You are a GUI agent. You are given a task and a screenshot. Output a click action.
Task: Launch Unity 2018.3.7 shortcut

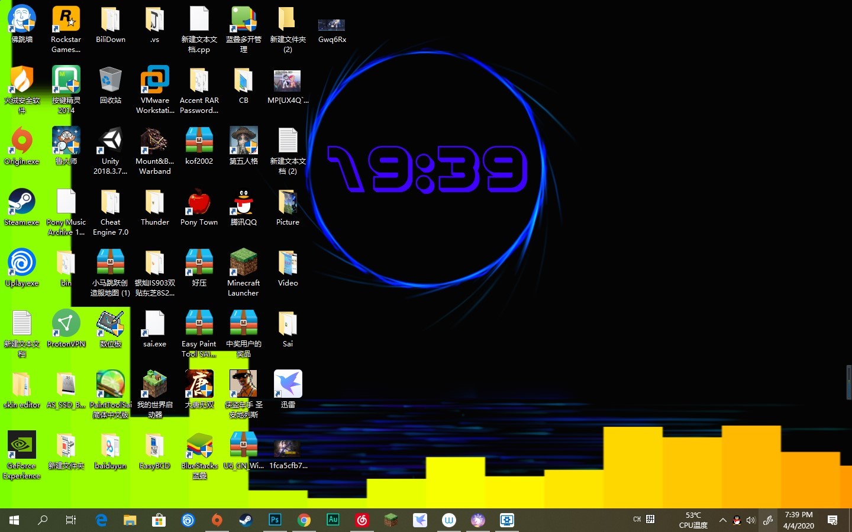click(x=111, y=151)
